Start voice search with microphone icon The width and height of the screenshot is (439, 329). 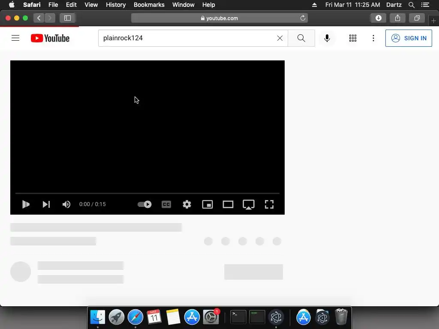coord(327,38)
